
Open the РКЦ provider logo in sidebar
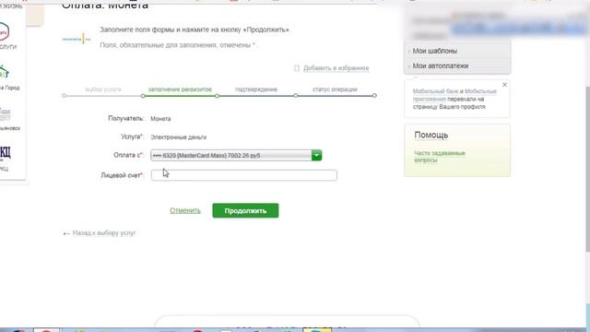point(5,152)
